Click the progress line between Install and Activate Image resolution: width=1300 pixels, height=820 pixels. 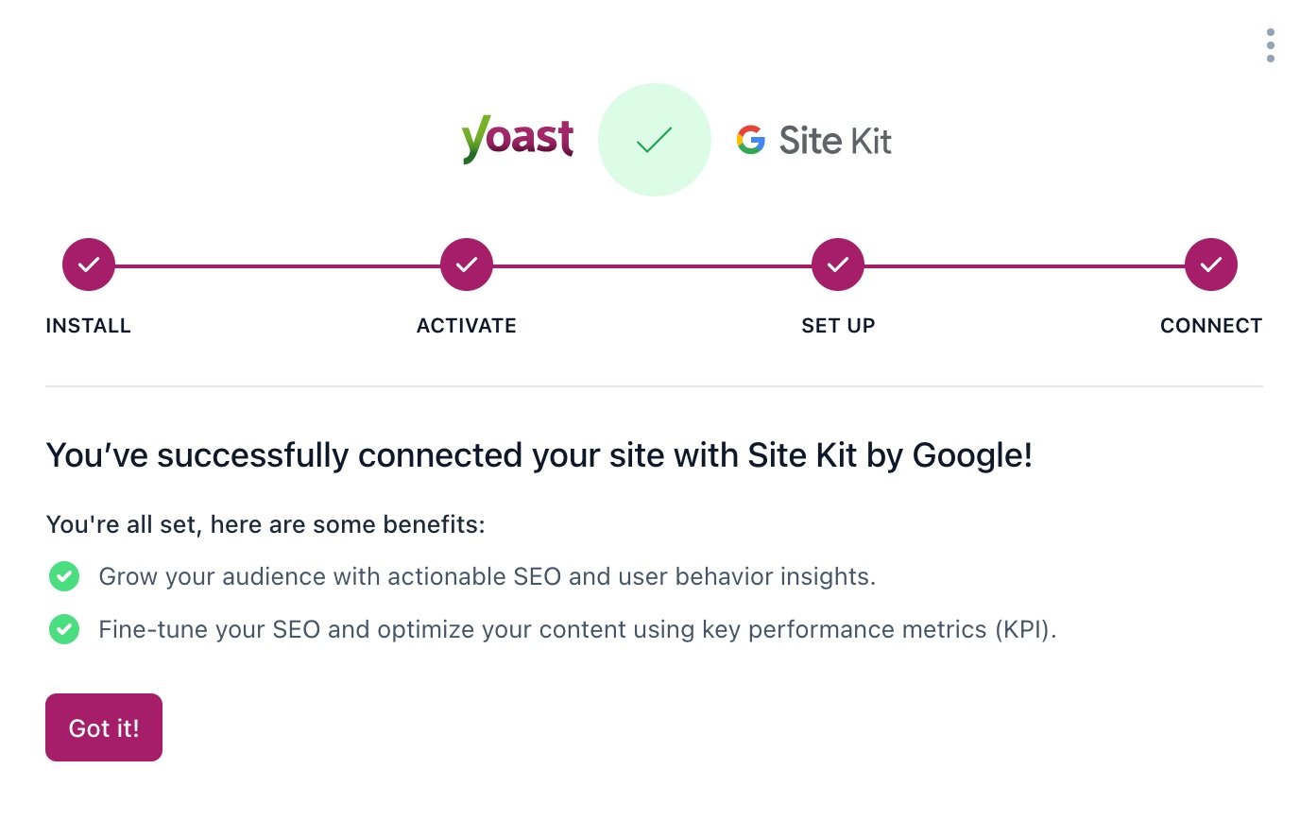pyautogui.click(x=278, y=266)
